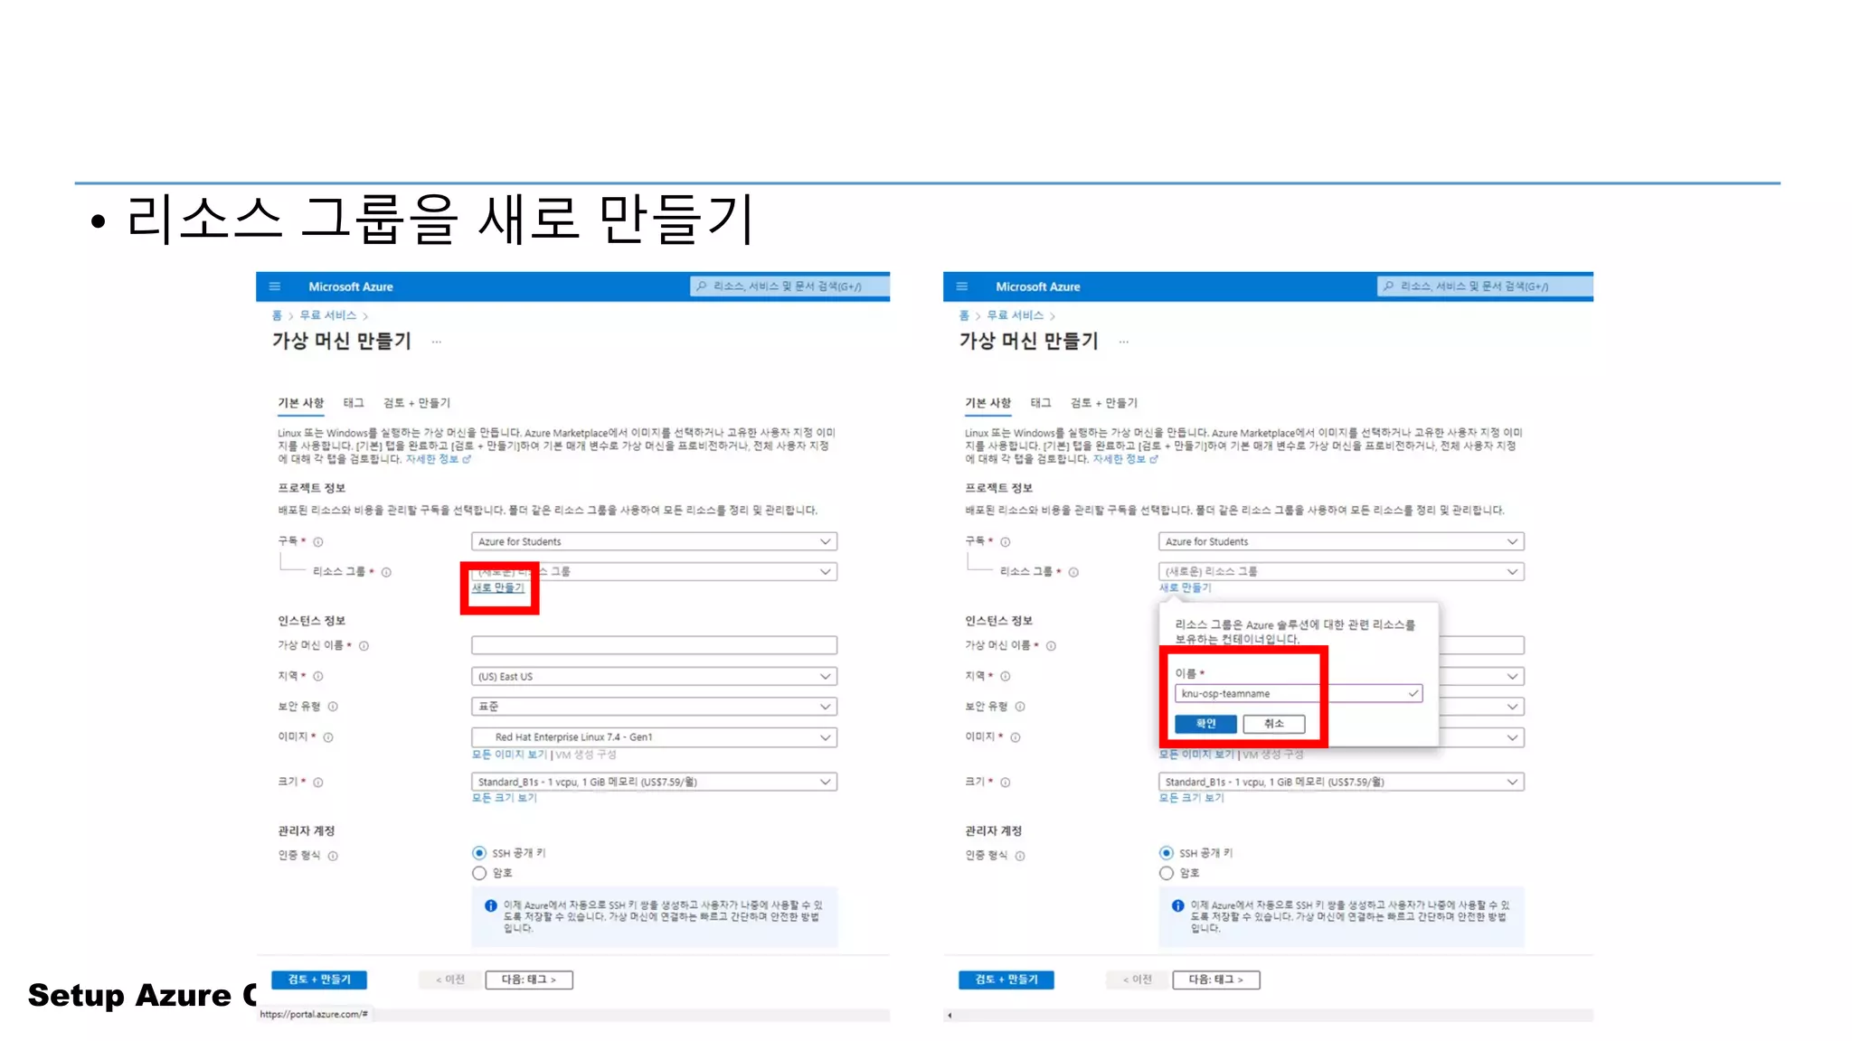Click 리소스 그룹 info icon in left screenshot
The width and height of the screenshot is (1852, 1041).
click(x=386, y=572)
